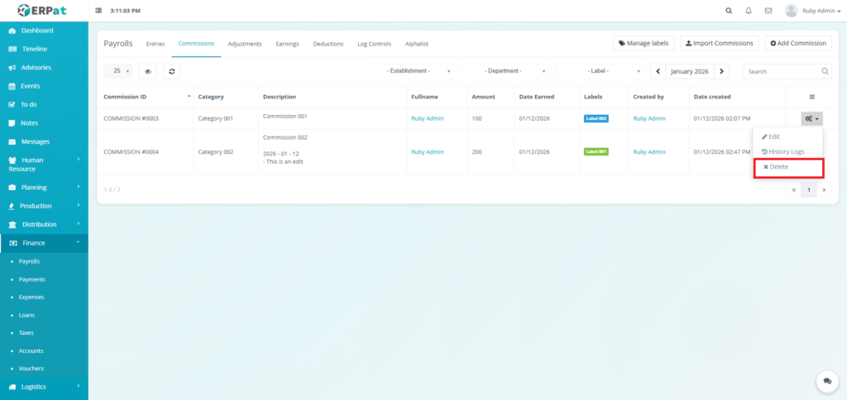Click the gear actions icon for Commission #0003
Screen dimensions: 847x400
811,118
